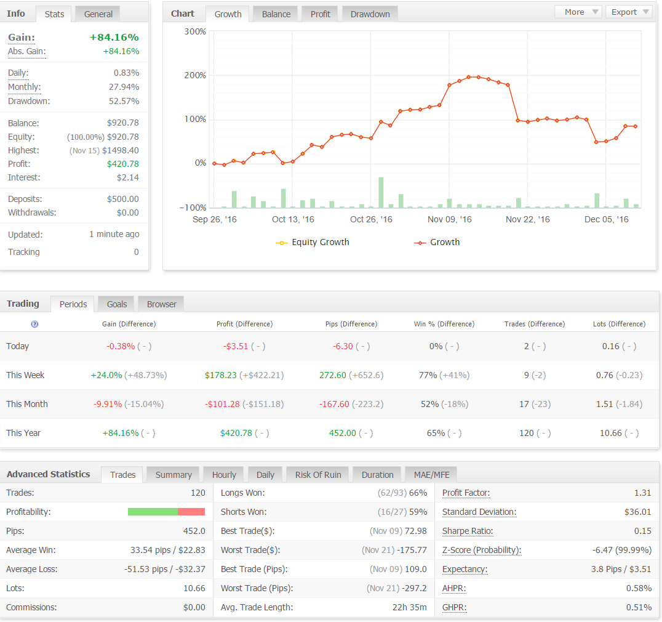Select the Drawdown chart tab
Screen dimensions: 662x622
[370, 14]
